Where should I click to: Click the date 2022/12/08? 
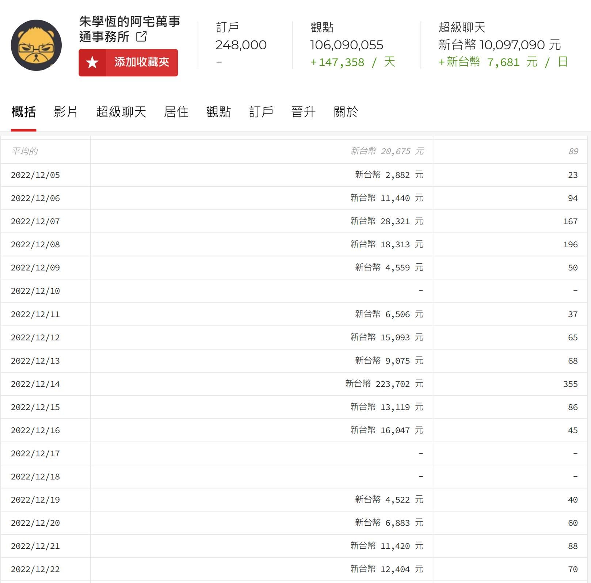[x=35, y=245]
